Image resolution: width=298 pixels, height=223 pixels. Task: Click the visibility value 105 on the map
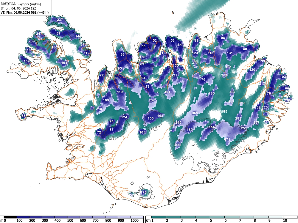click(142, 132)
